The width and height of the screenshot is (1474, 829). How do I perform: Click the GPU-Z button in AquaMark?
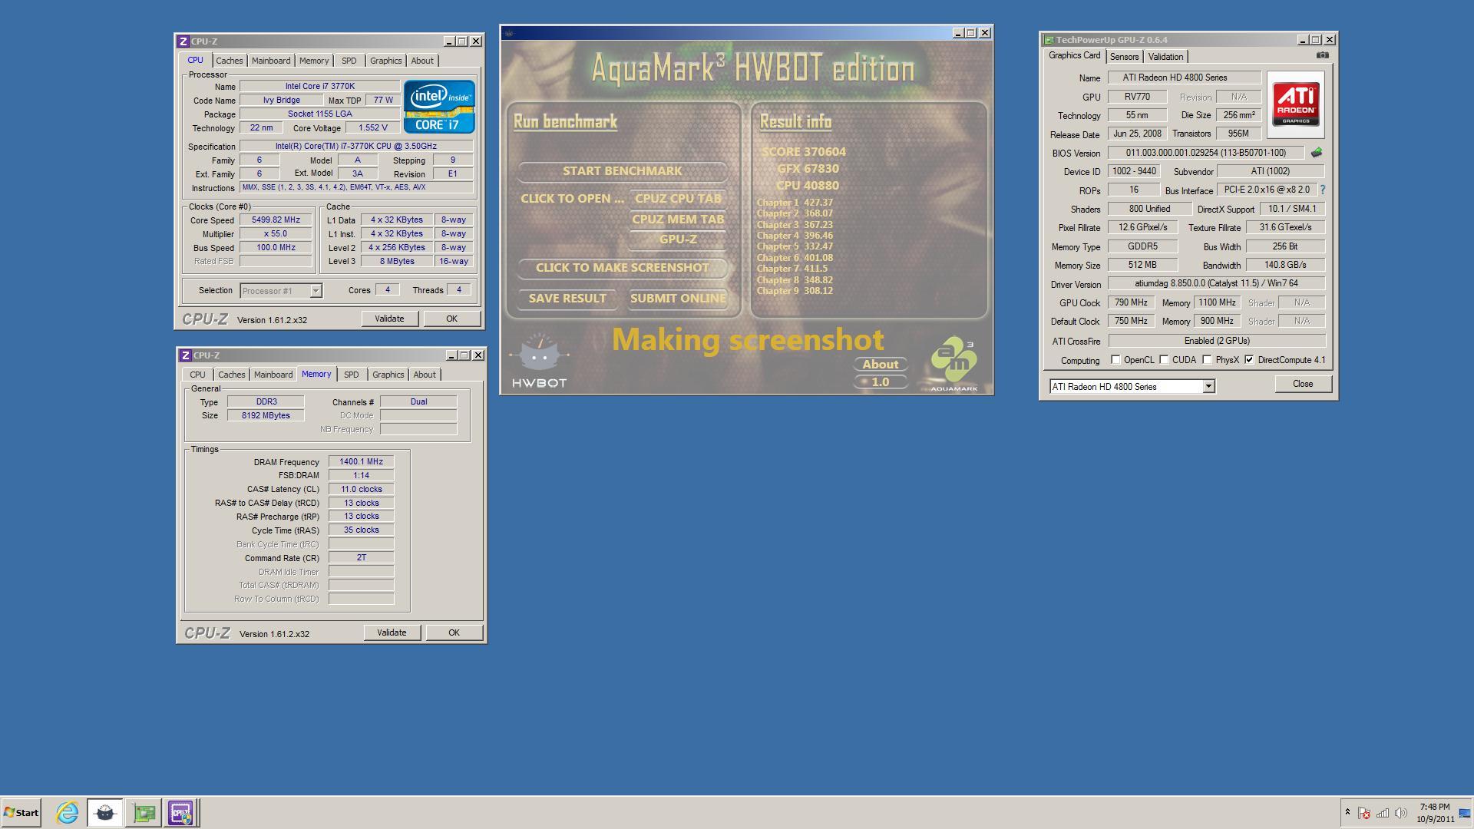pos(678,239)
